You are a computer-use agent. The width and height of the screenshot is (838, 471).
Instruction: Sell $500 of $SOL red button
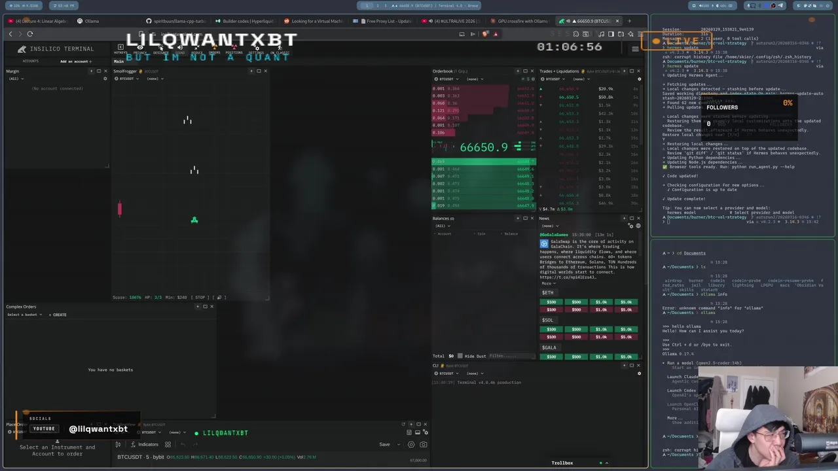pyautogui.click(x=575, y=337)
